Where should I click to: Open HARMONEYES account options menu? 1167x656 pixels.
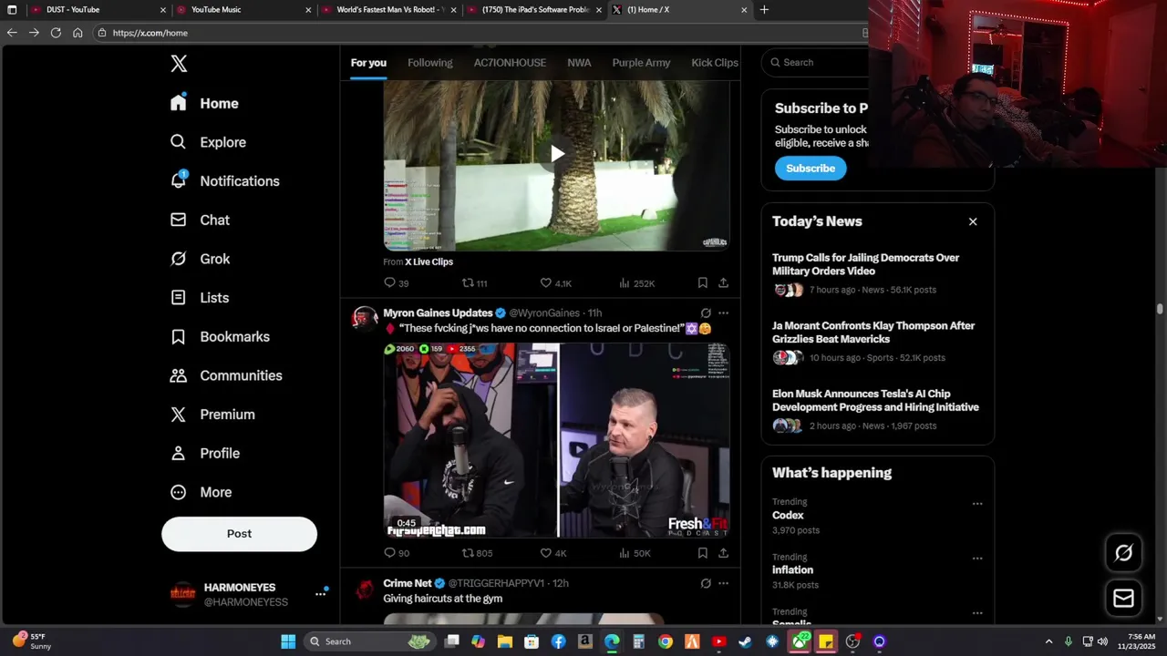pyautogui.click(x=321, y=593)
